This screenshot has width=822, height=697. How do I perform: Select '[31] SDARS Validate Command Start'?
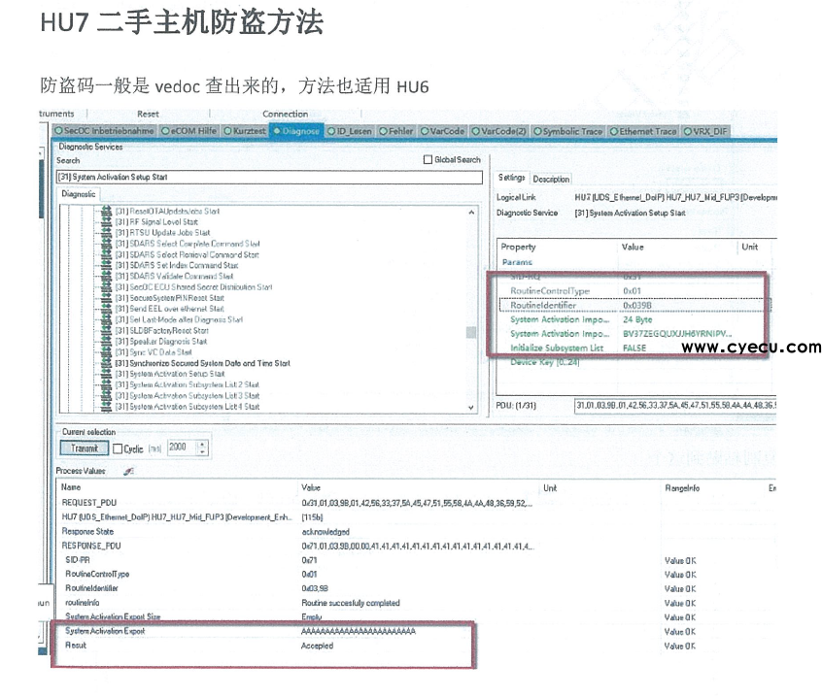click(x=175, y=276)
